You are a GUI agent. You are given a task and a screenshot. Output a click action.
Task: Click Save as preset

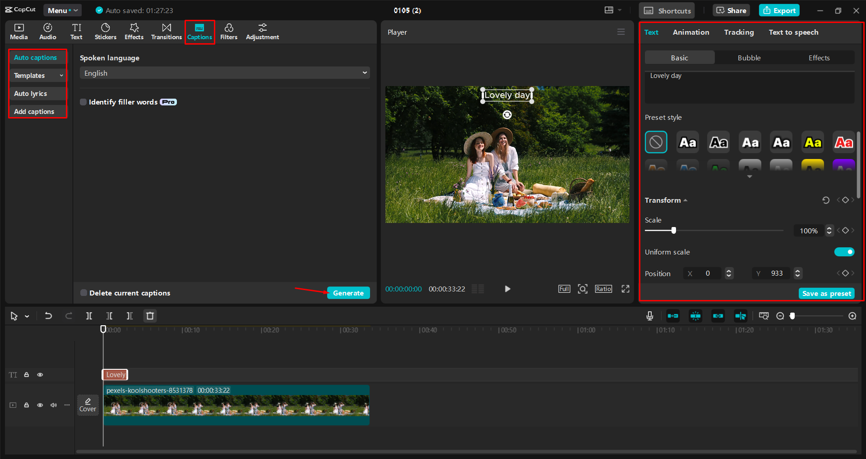pyautogui.click(x=826, y=293)
